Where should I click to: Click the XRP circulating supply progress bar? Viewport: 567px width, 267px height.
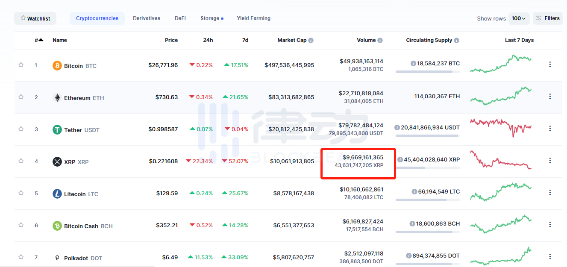tap(428, 168)
